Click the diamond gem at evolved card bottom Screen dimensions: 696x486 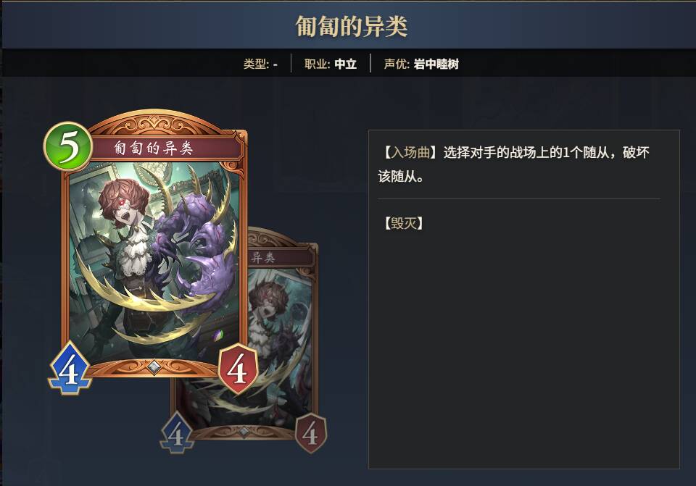[244, 430]
